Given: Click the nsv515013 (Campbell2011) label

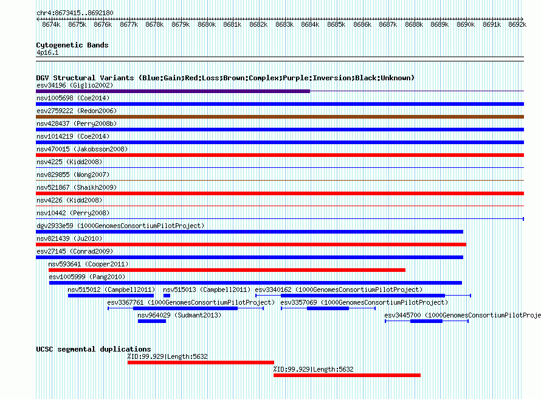Looking at the screenshot, I should click(x=207, y=290).
